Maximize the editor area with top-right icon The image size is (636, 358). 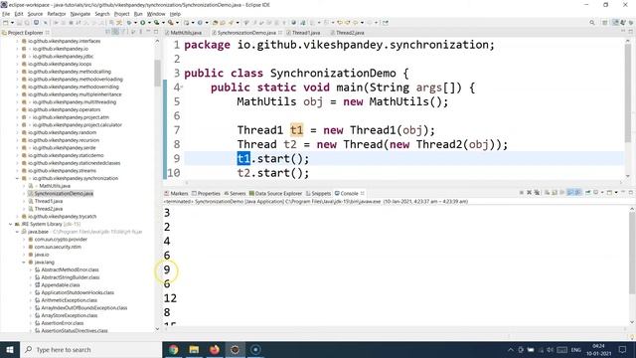pos(631,32)
